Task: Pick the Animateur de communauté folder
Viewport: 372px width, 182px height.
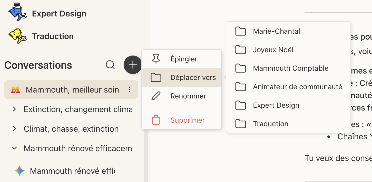Action: click(297, 87)
